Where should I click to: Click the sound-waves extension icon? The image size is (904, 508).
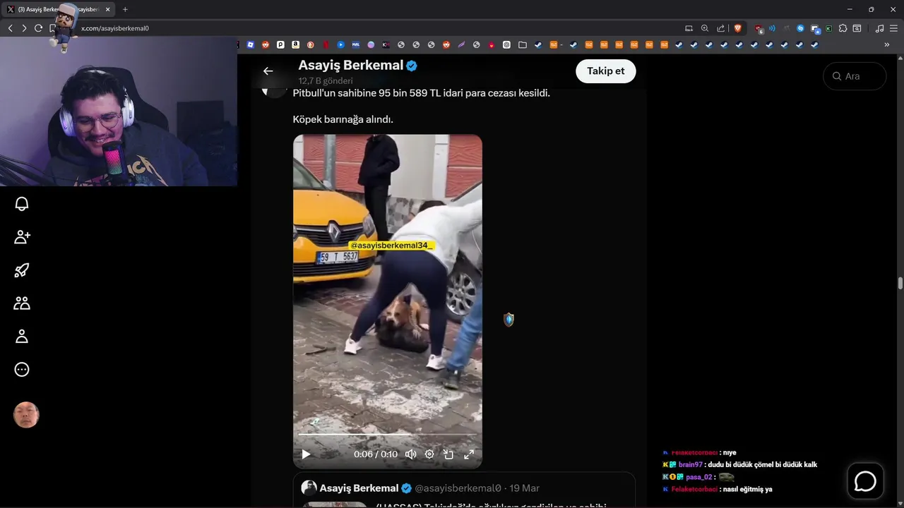pos(772,28)
